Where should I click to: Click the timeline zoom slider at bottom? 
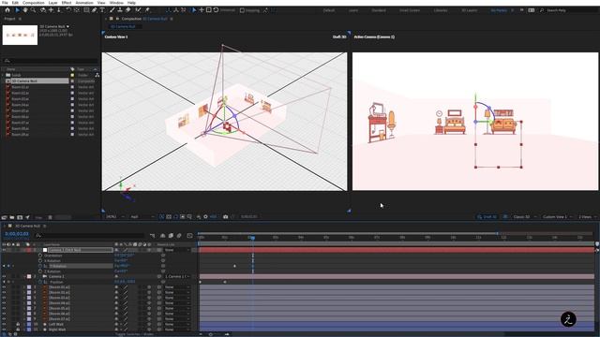click(x=211, y=334)
